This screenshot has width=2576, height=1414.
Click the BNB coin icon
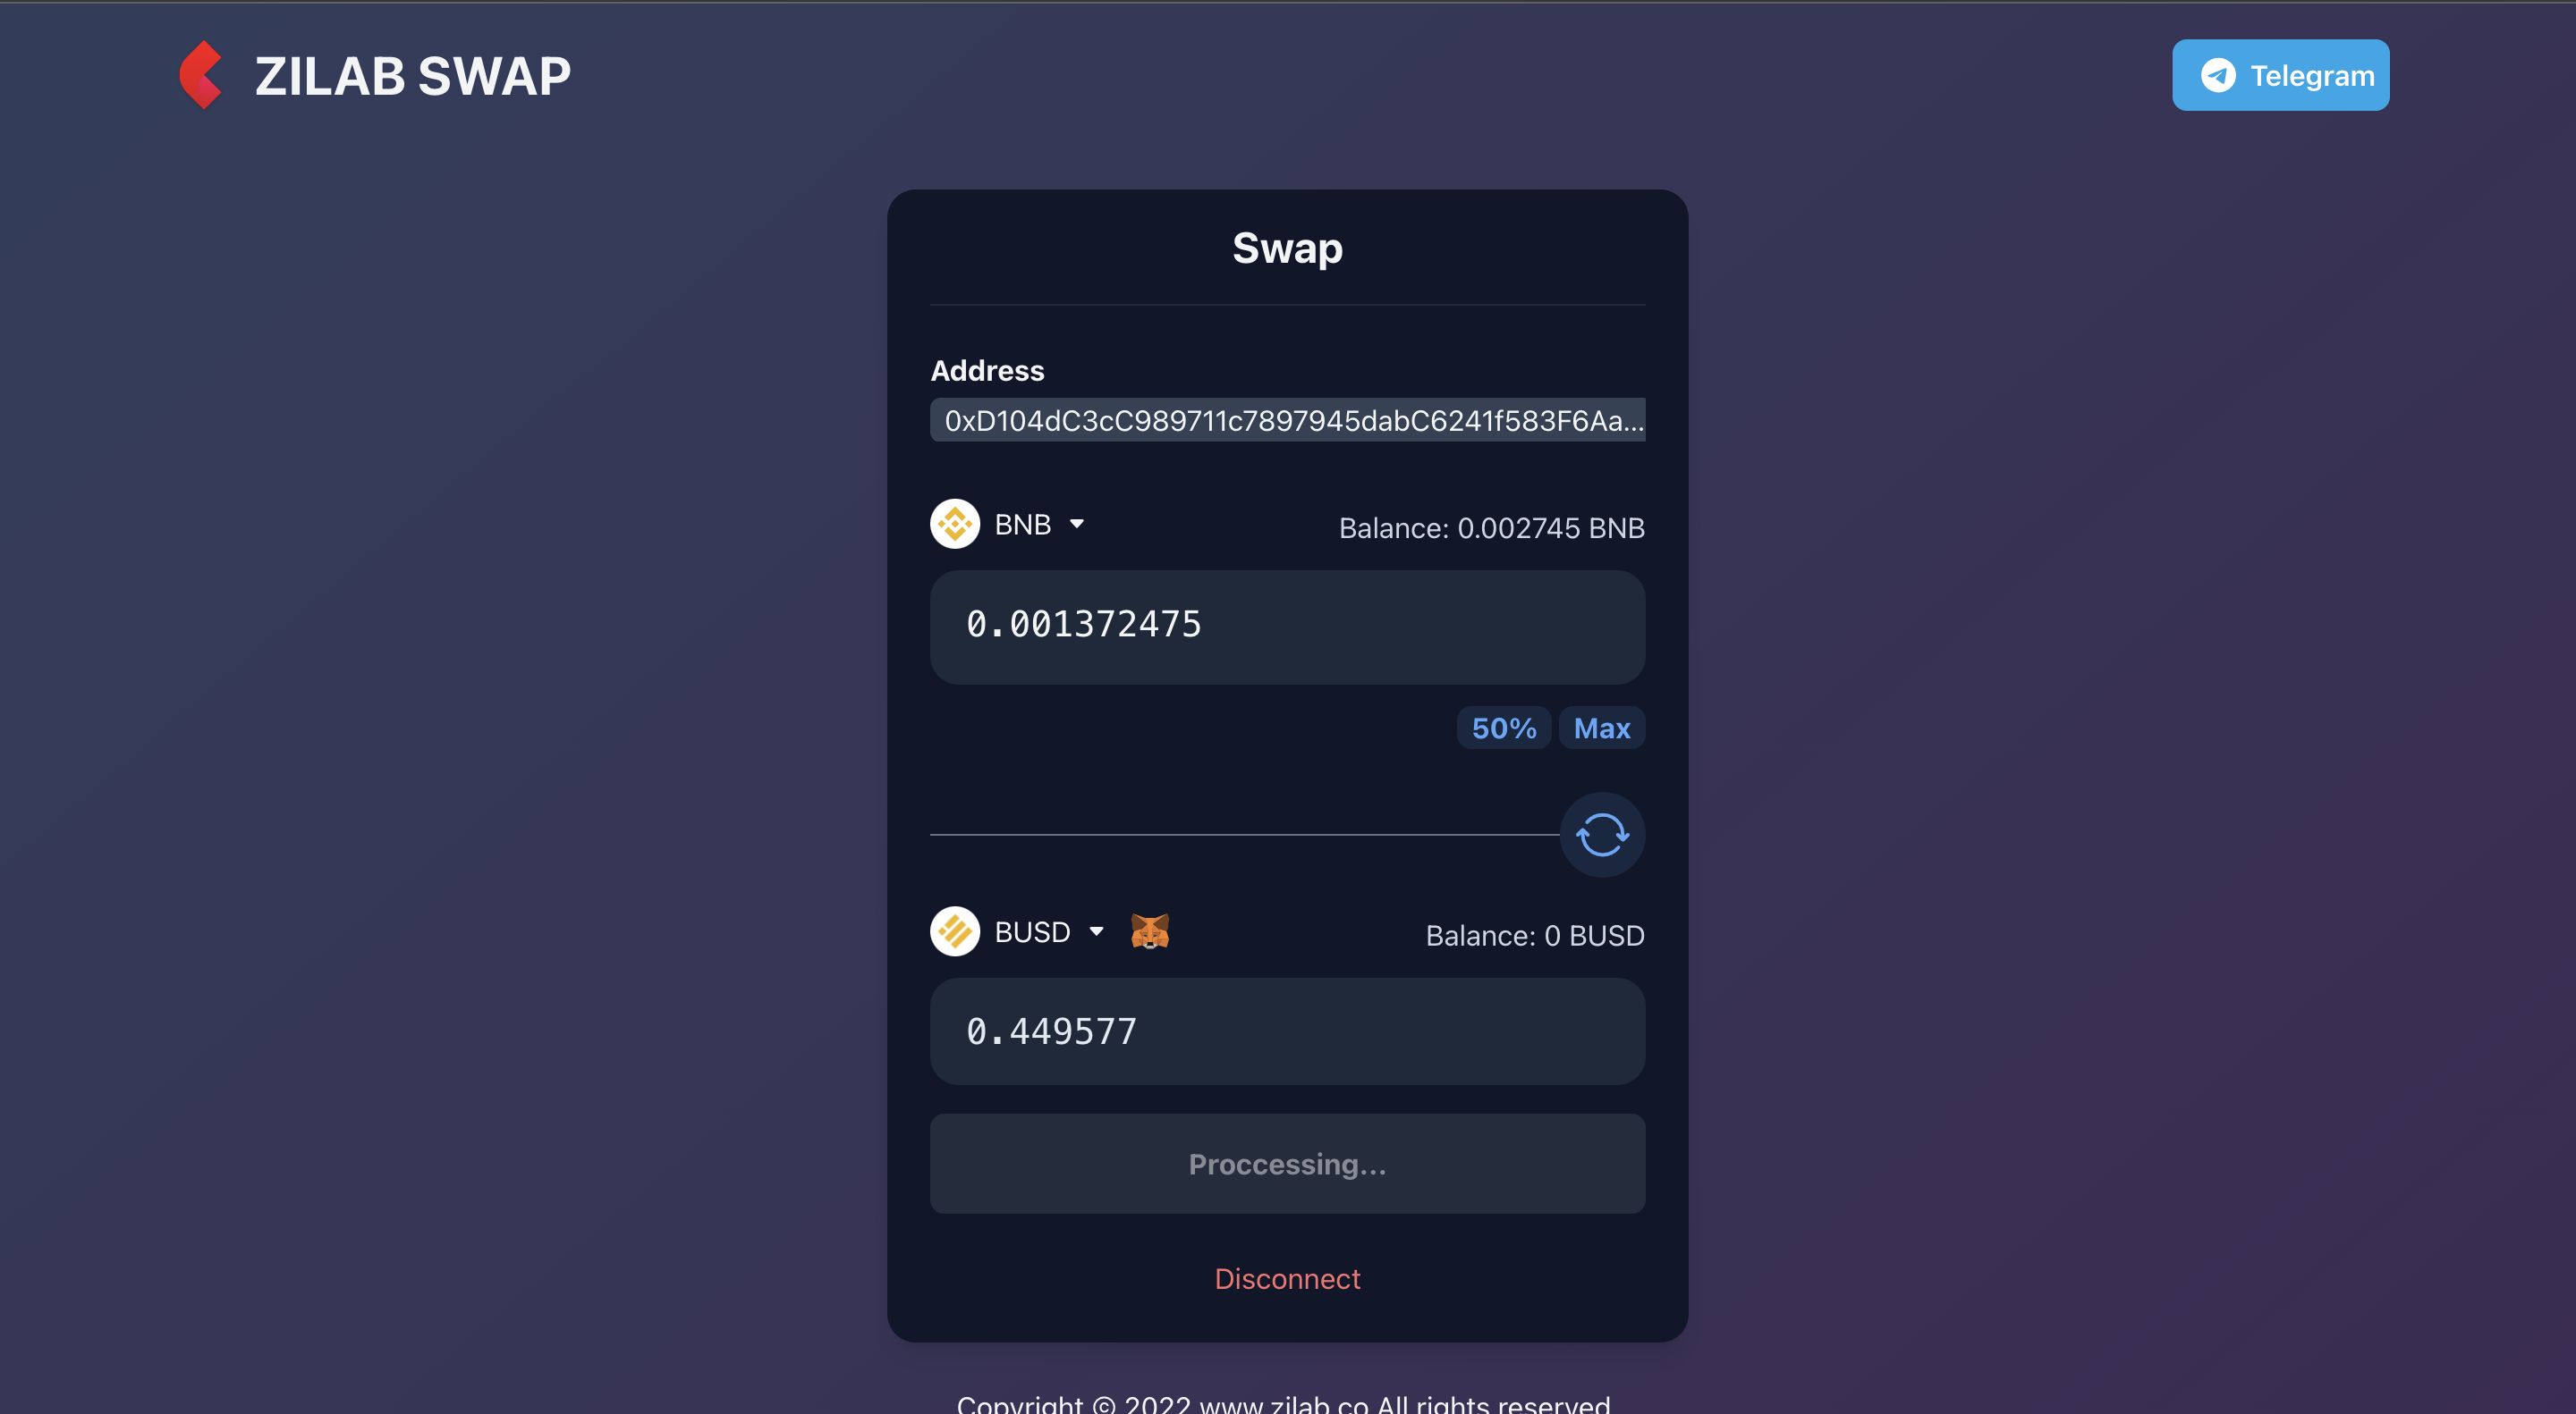pyautogui.click(x=955, y=524)
